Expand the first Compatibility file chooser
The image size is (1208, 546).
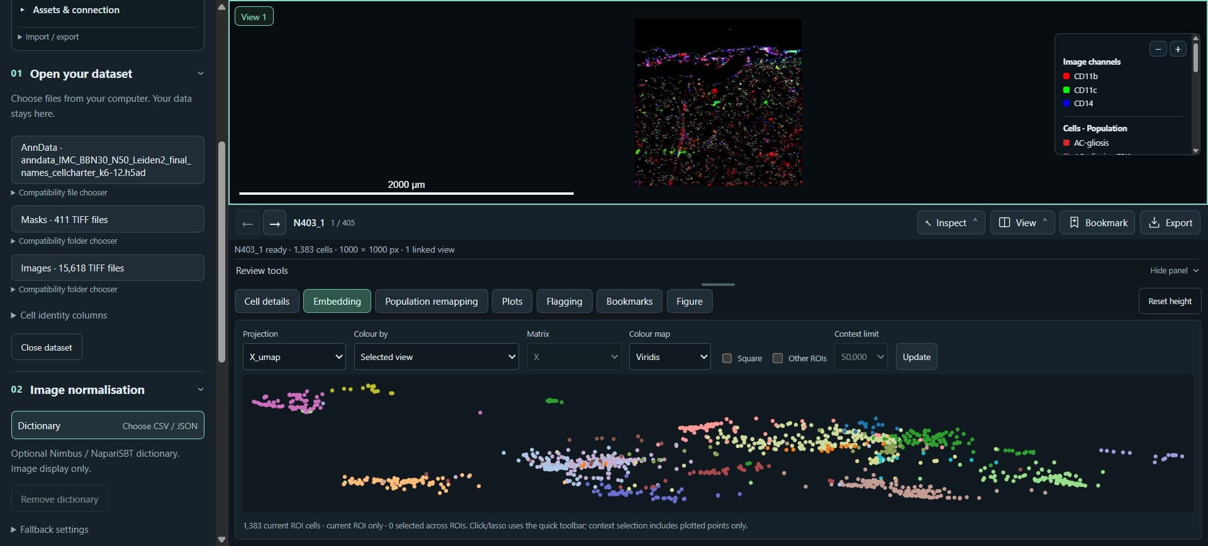click(59, 193)
